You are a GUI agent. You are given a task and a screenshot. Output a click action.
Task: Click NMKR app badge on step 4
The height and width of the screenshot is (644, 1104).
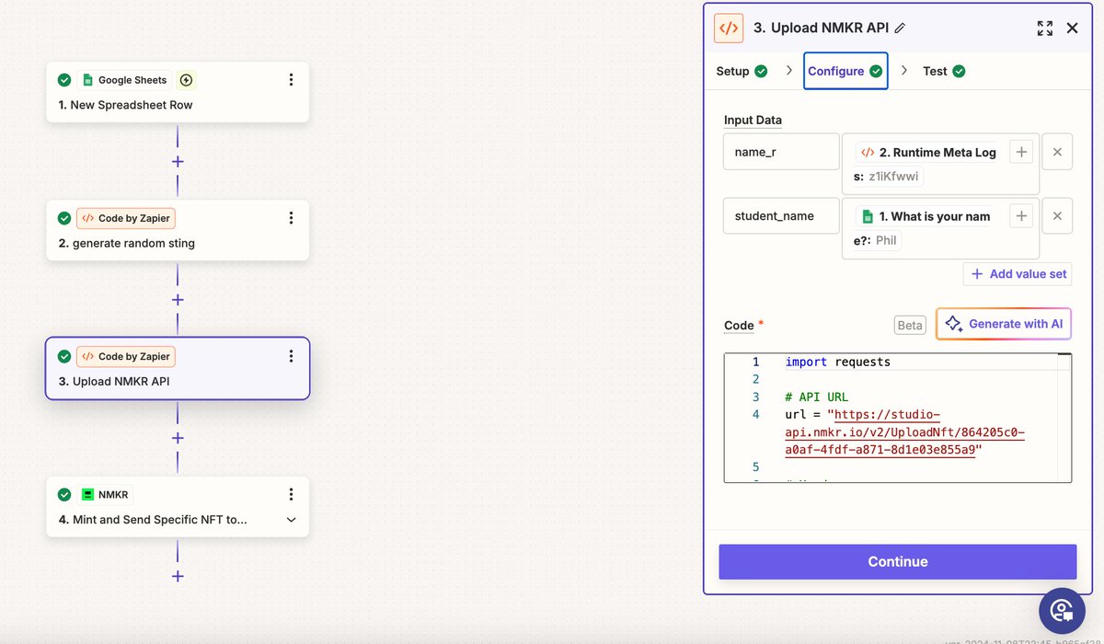[105, 494]
